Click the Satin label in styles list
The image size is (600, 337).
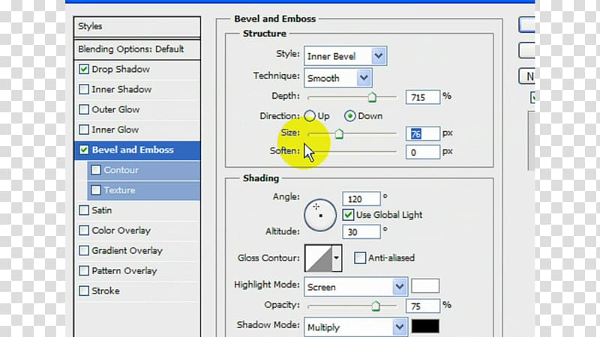[102, 210]
